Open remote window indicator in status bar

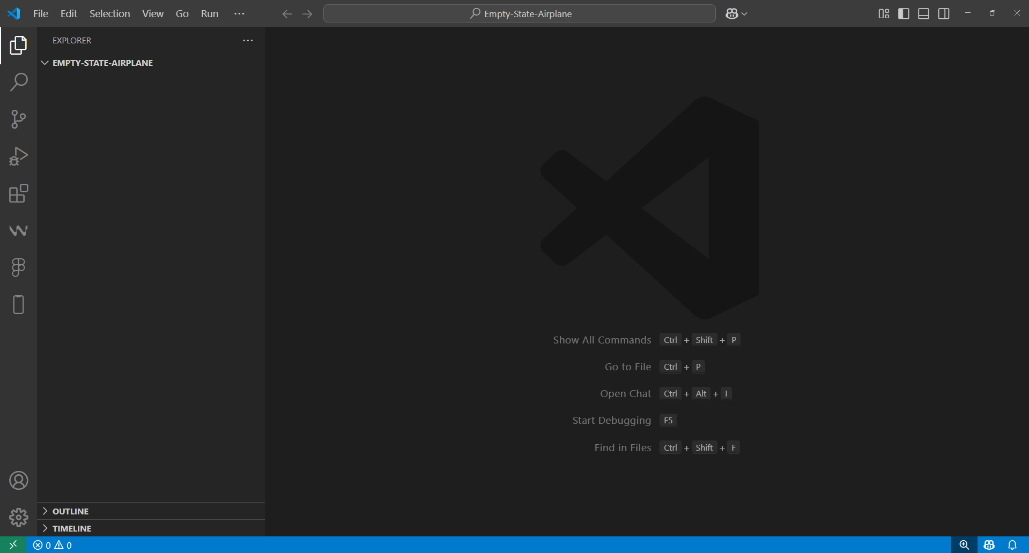tap(13, 545)
